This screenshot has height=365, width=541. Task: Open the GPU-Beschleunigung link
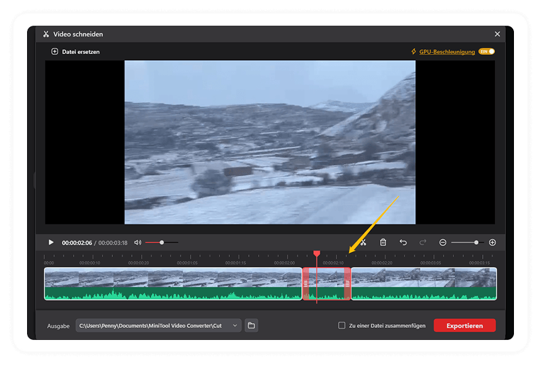pos(447,52)
